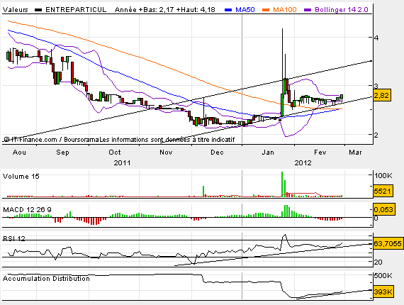Click the 'Accumulation Distribution' panel label
Viewport: 404px width, 305px height.
pos(46,279)
